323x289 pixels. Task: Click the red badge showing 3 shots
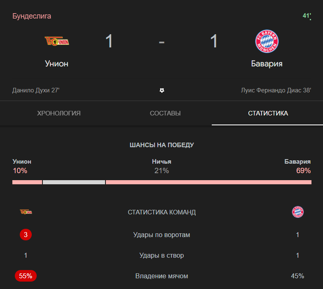tap(26, 235)
